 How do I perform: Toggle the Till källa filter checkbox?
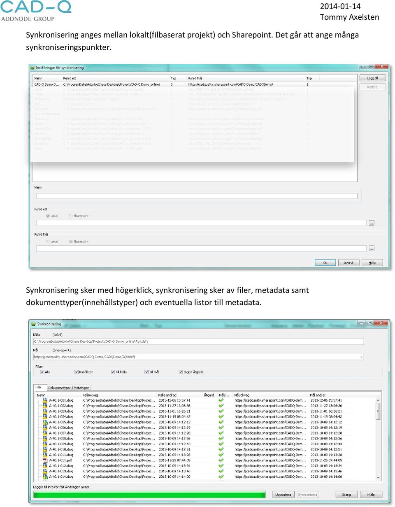coord(113,372)
